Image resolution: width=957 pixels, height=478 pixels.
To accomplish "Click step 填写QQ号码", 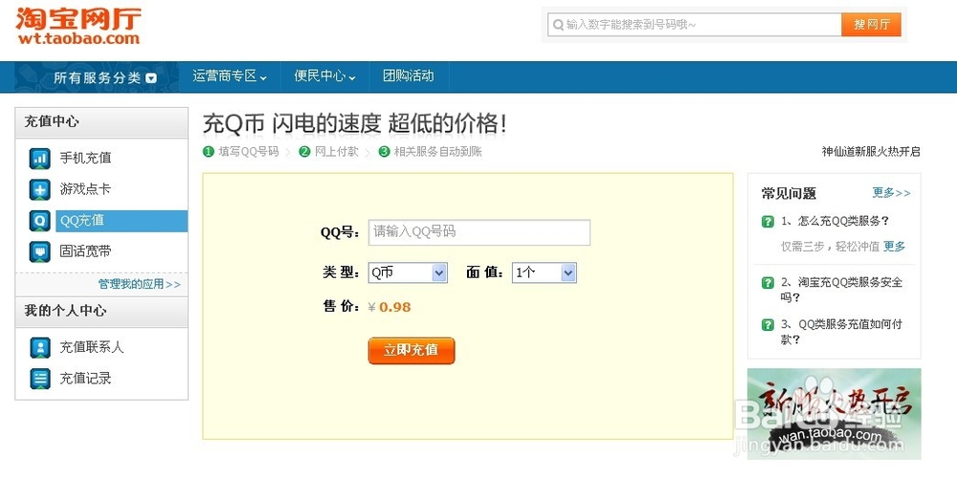I will pyautogui.click(x=249, y=152).
